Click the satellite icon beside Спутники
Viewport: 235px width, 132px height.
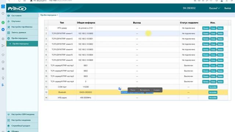click(x=9, y=21)
